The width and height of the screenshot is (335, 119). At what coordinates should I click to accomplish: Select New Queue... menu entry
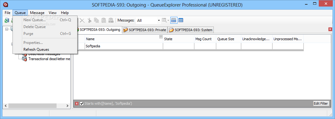point(45,20)
